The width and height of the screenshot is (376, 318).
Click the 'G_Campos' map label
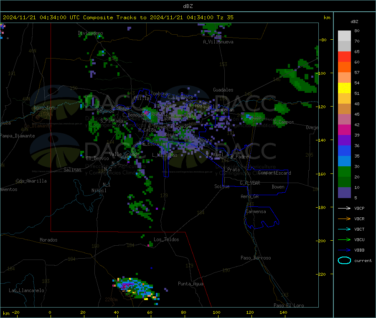[284, 122]
